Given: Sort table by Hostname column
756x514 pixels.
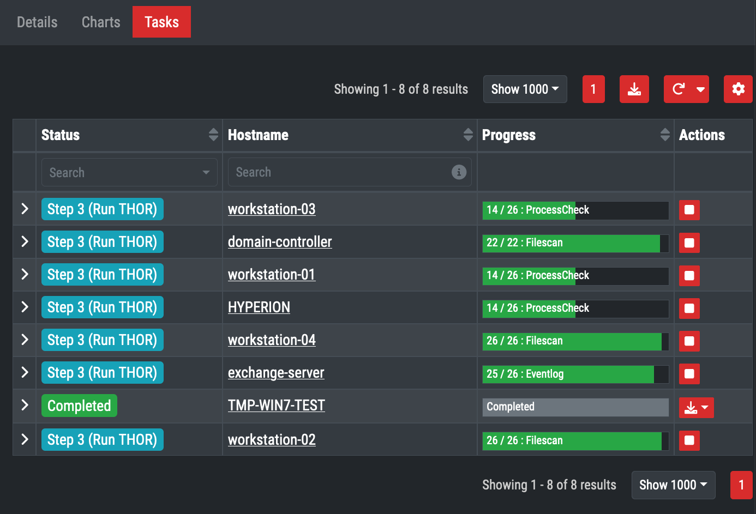Looking at the screenshot, I should 468,135.
